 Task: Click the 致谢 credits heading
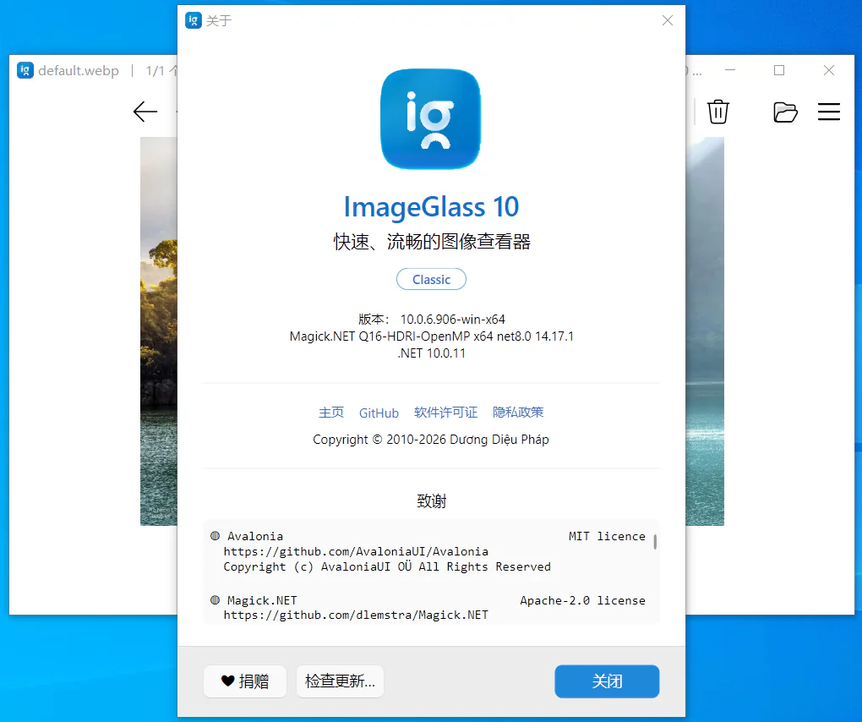tap(432, 501)
